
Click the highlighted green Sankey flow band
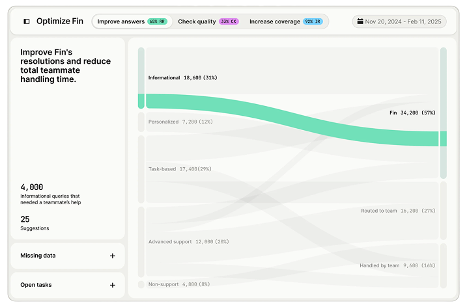click(x=292, y=119)
